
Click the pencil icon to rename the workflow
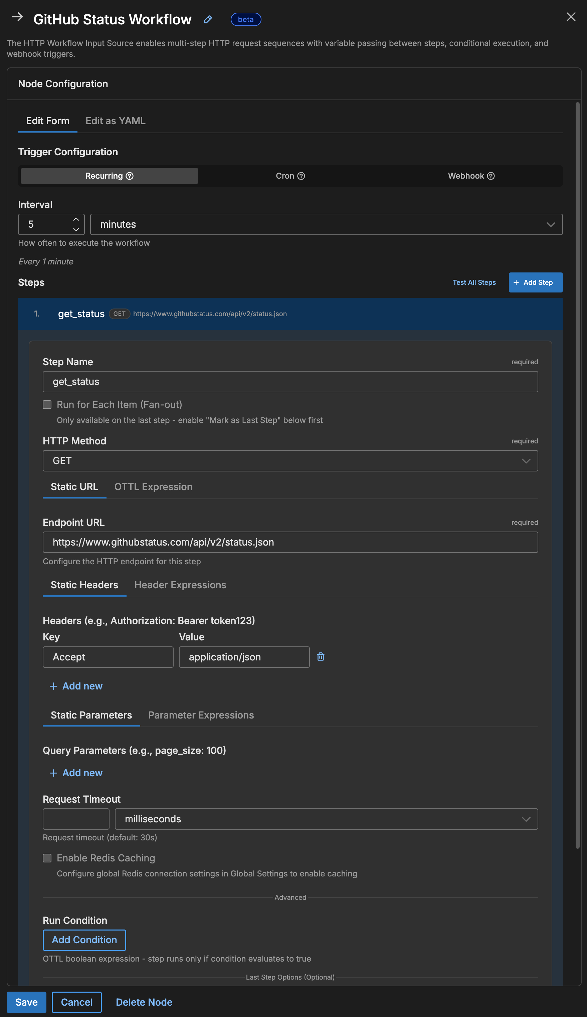pos(208,19)
